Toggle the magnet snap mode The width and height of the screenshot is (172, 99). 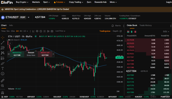[x=2, y=93]
